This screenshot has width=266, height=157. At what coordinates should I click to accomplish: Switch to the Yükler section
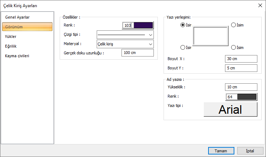tap(11, 36)
